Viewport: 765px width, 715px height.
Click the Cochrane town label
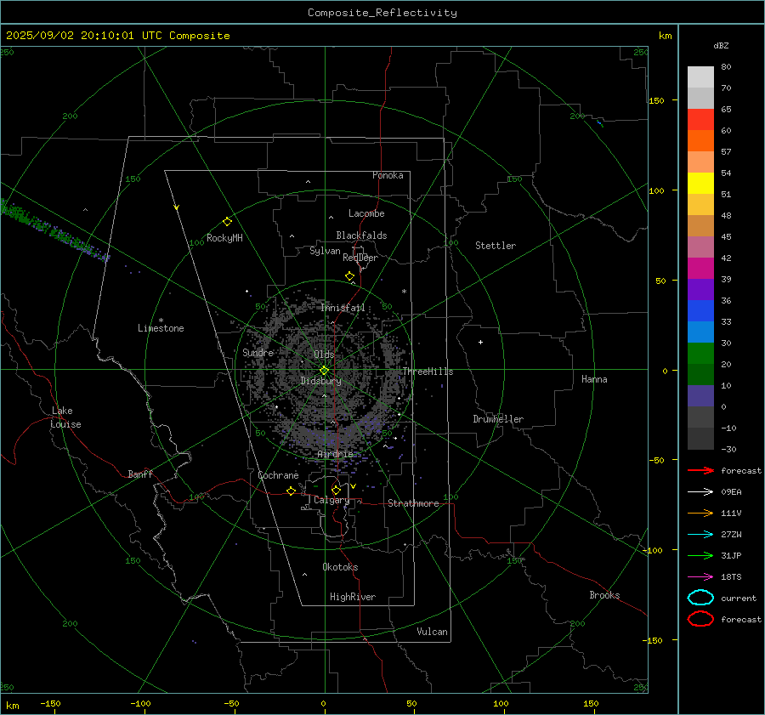[278, 475]
